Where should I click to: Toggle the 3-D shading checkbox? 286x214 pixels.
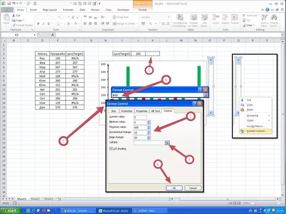point(111,149)
